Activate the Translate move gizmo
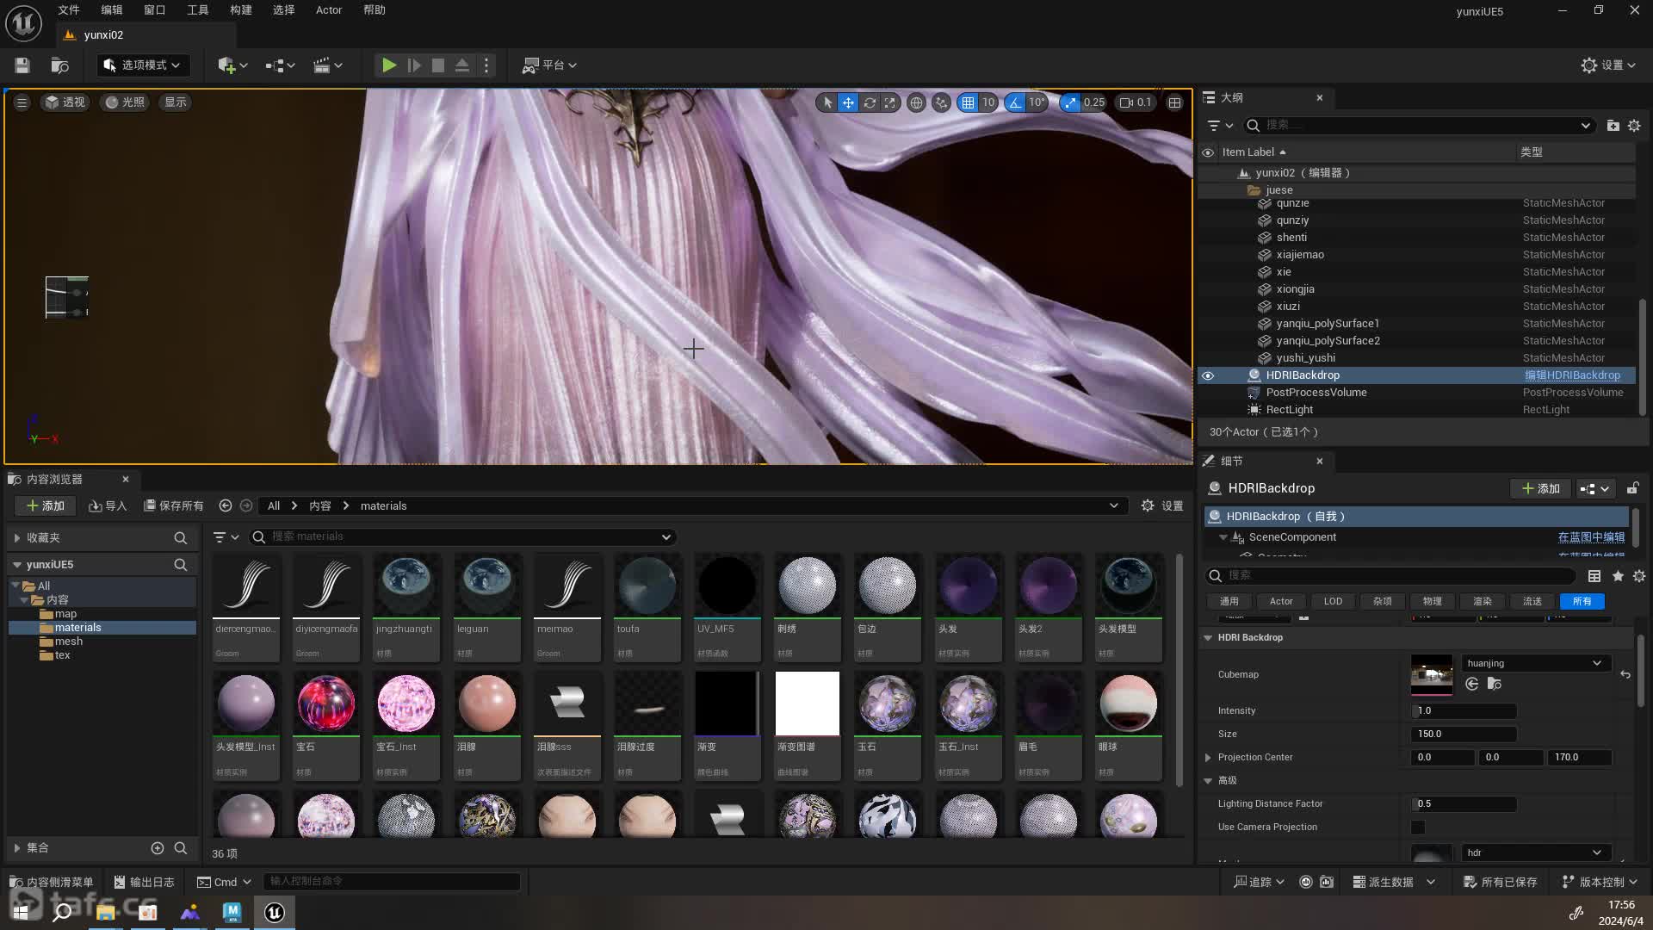 click(x=848, y=102)
